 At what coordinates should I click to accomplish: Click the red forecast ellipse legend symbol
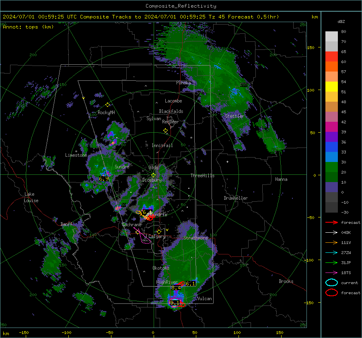coord(331,293)
